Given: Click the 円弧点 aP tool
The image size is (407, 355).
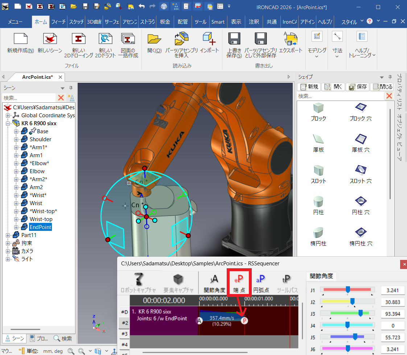Looking at the screenshot, I should pyautogui.click(x=261, y=283).
